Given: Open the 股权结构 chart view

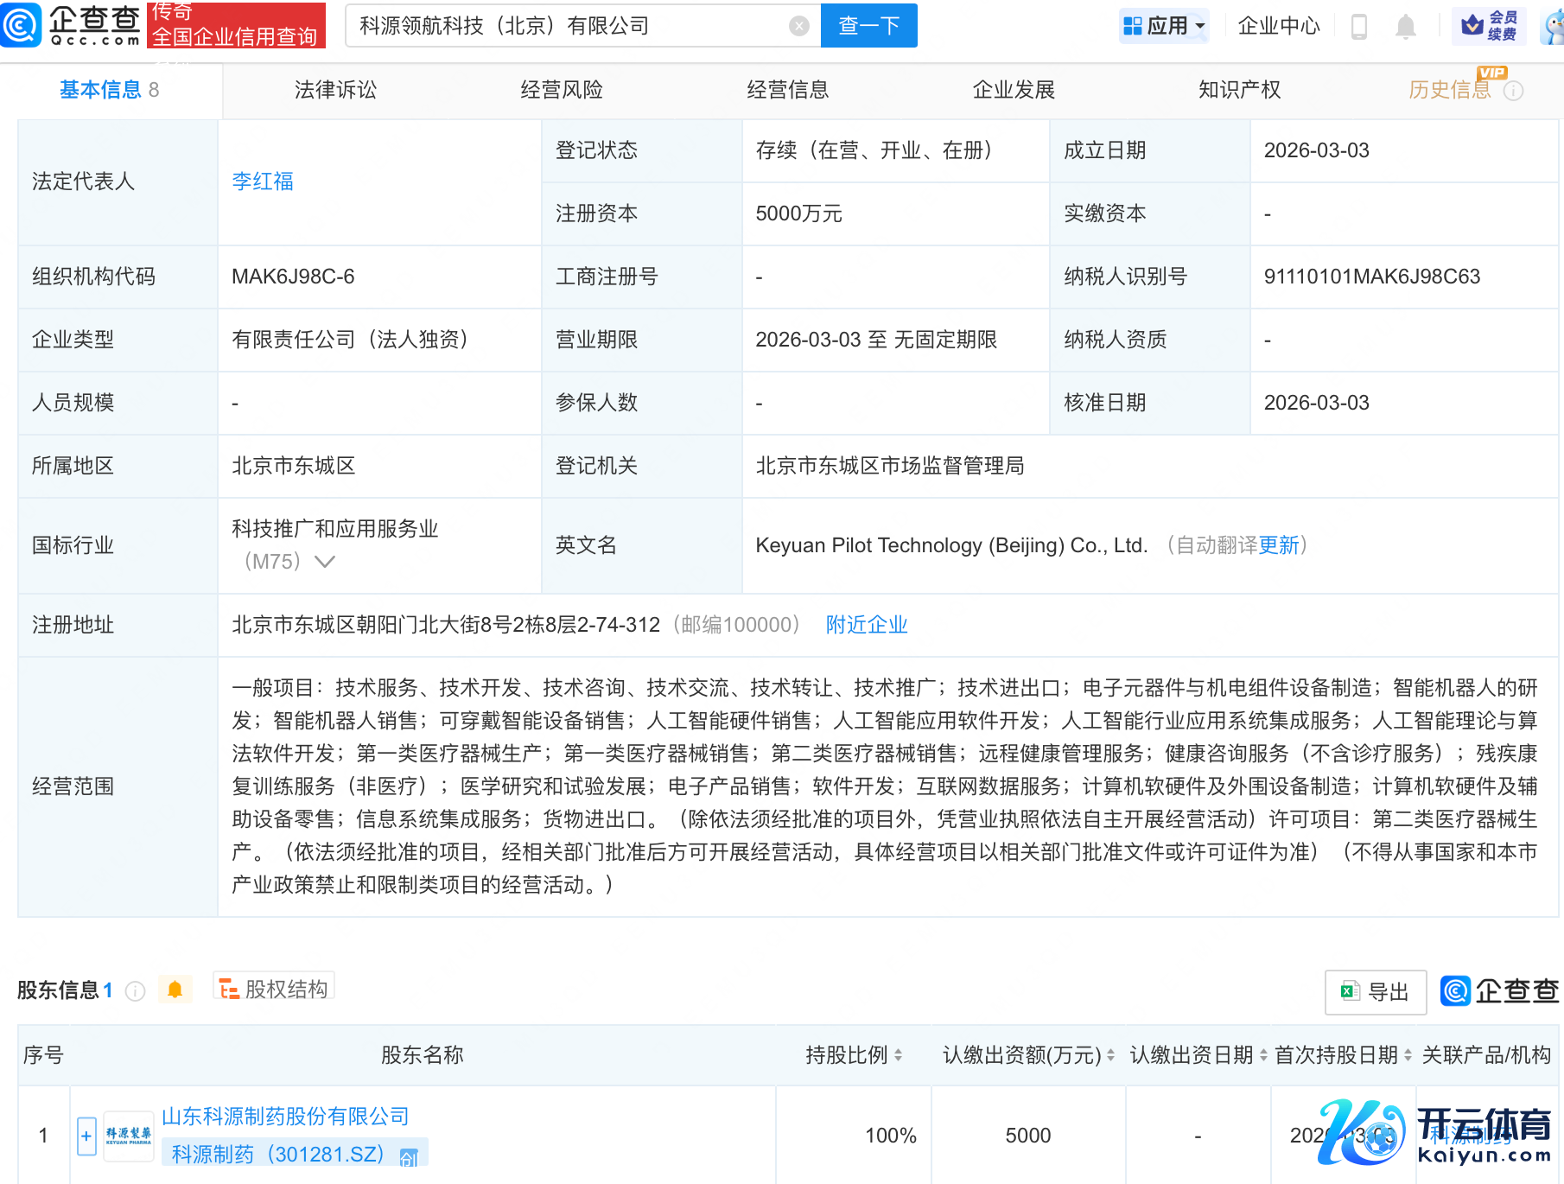Looking at the screenshot, I should tap(274, 989).
